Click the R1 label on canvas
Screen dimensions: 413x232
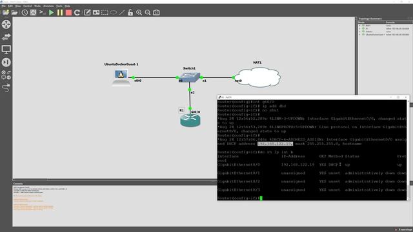[x=181, y=110]
